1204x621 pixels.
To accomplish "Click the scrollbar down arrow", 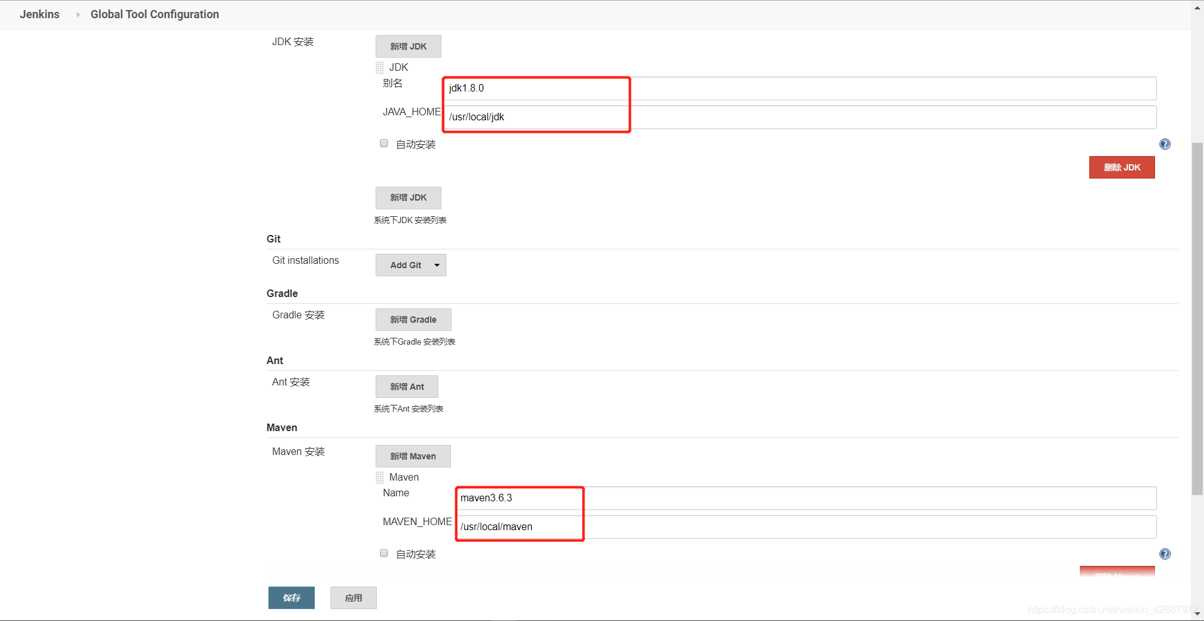I will (1197, 614).
